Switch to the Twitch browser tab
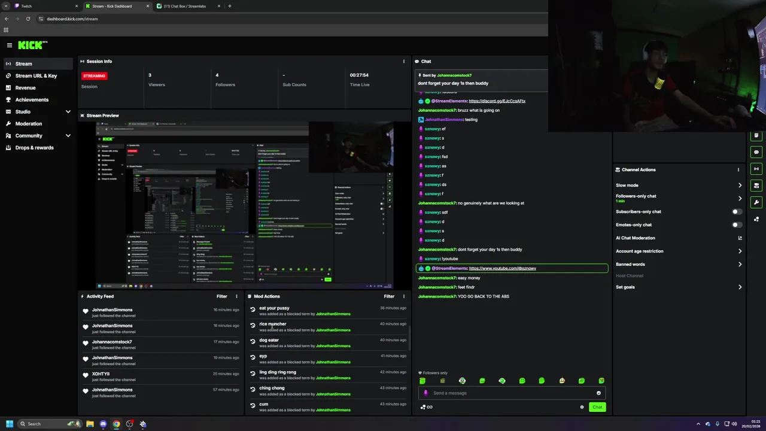This screenshot has height=431, width=766. pyautogui.click(x=46, y=6)
